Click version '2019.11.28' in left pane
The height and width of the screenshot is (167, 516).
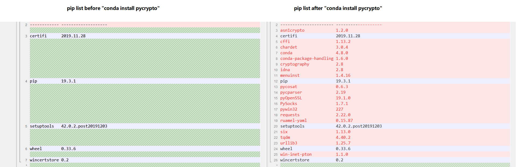(73, 36)
